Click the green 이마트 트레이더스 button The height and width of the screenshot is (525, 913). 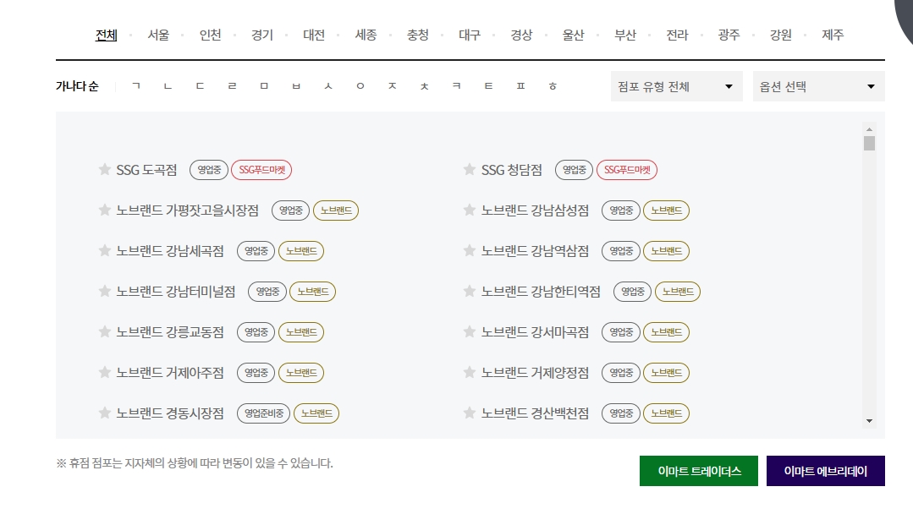(698, 471)
